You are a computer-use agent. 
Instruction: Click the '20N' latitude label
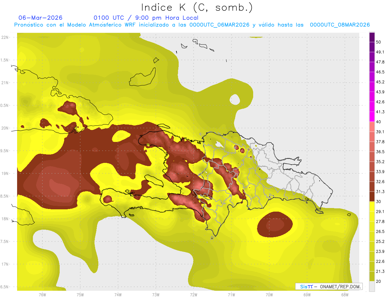point(5,128)
